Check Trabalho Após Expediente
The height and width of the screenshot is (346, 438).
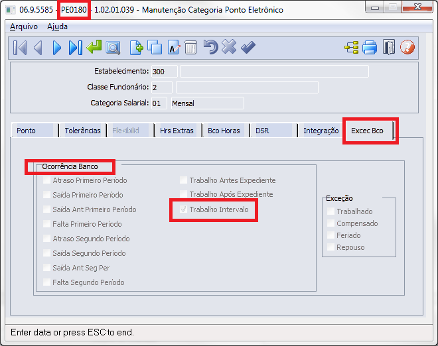point(183,194)
